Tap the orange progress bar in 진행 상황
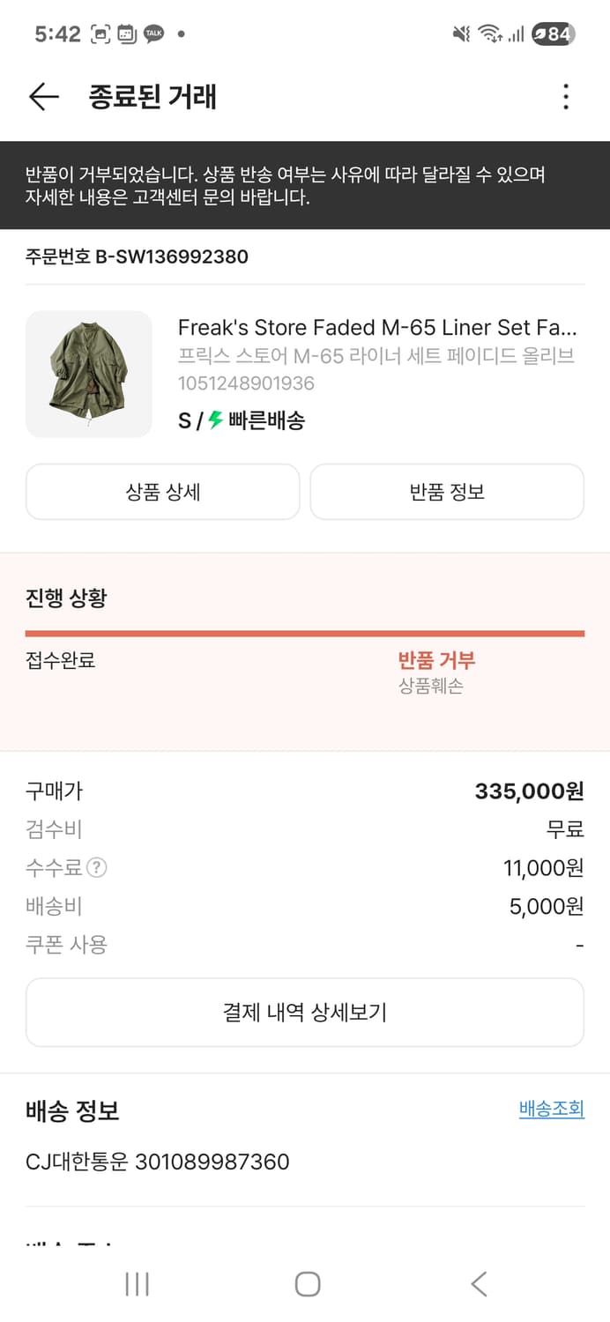Viewport: 610px width, 1322px height. coord(305,632)
